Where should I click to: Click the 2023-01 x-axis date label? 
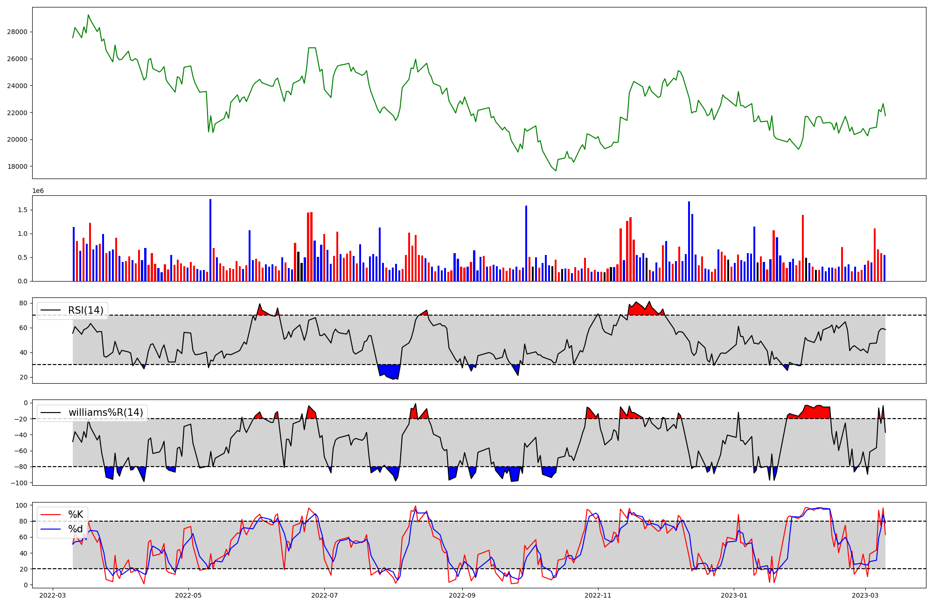coord(734,595)
